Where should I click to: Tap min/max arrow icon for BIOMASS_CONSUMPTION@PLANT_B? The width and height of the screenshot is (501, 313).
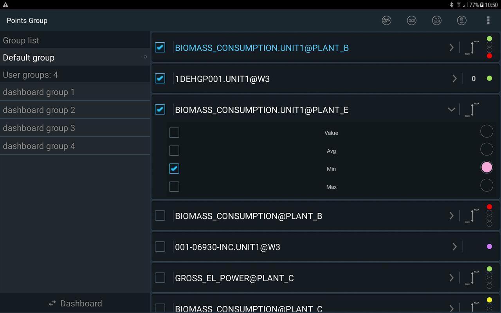point(472,216)
